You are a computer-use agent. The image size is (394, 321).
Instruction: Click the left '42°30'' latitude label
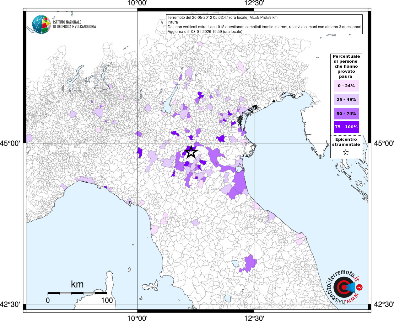(x=10, y=304)
